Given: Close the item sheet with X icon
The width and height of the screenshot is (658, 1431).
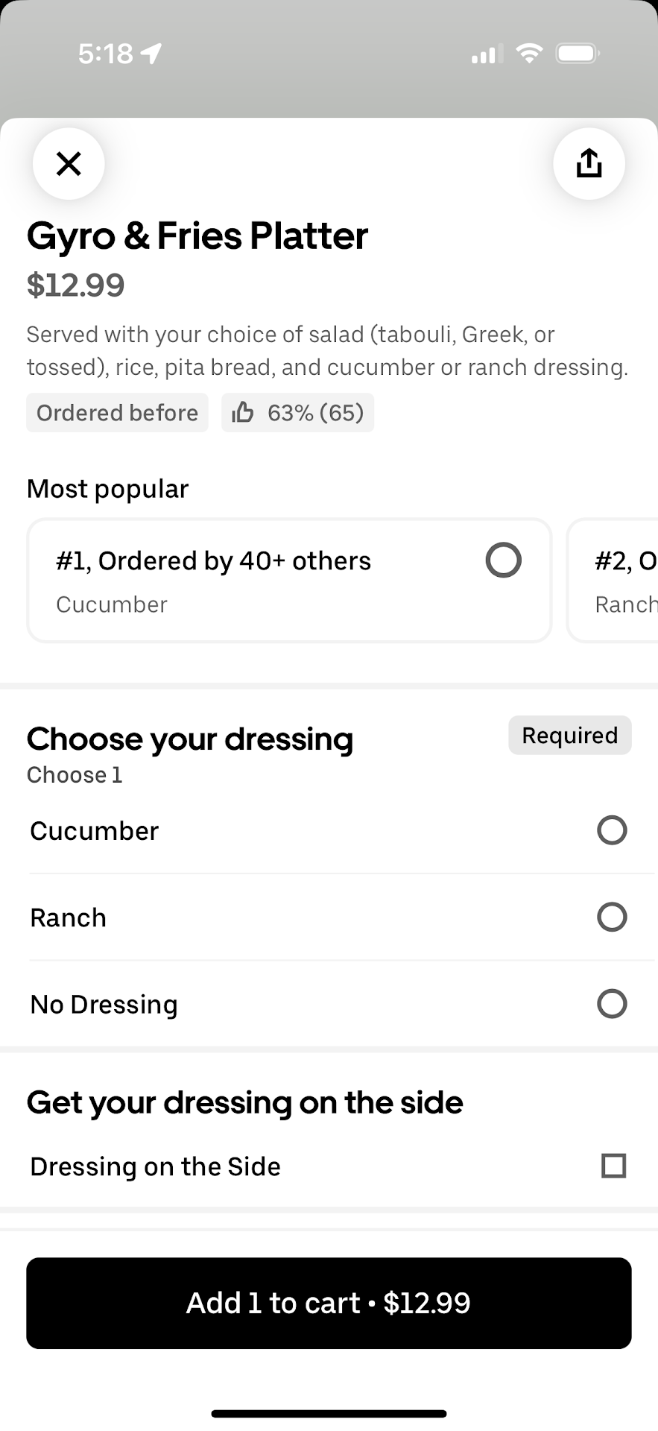Looking at the screenshot, I should (x=69, y=163).
